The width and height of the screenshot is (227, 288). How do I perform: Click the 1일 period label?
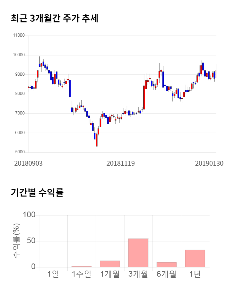coord(53,274)
